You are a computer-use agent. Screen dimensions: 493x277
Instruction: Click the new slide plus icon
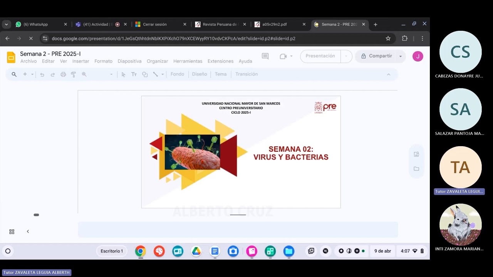pyautogui.click(x=25, y=74)
